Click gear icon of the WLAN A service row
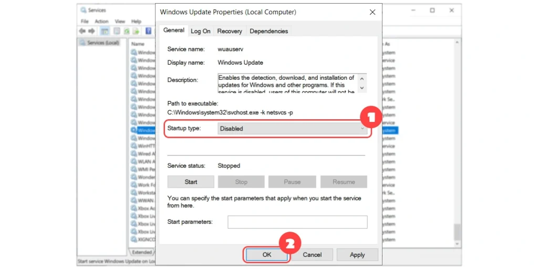 pos(134,161)
